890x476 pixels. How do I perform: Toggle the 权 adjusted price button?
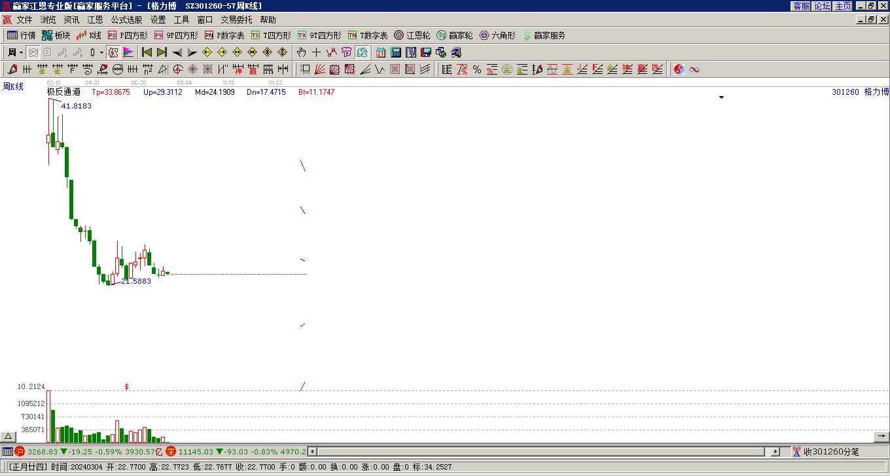(x=113, y=52)
